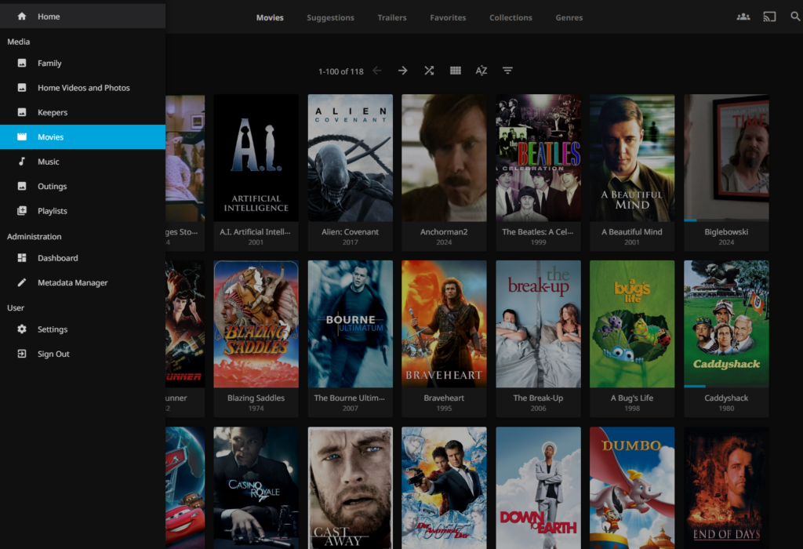Screen dimensions: 803x549
Task: Click the Caddyshack playback progress bar
Action: tap(726, 386)
